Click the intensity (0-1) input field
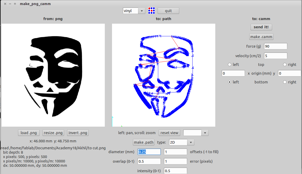The width and height of the screenshot is (302, 174). pyautogui.click(x=176, y=171)
